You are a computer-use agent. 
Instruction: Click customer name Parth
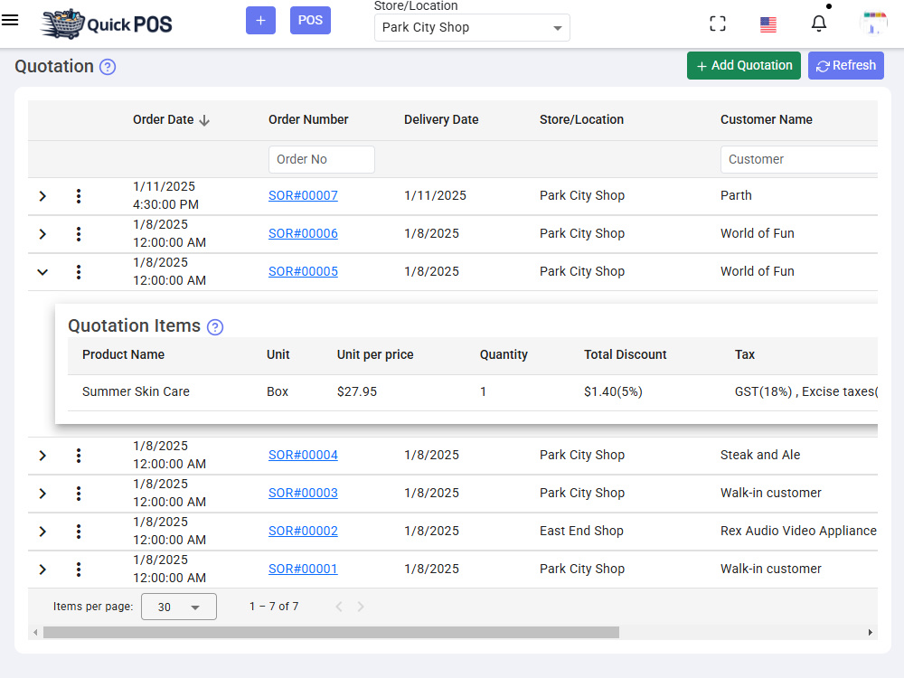click(736, 195)
